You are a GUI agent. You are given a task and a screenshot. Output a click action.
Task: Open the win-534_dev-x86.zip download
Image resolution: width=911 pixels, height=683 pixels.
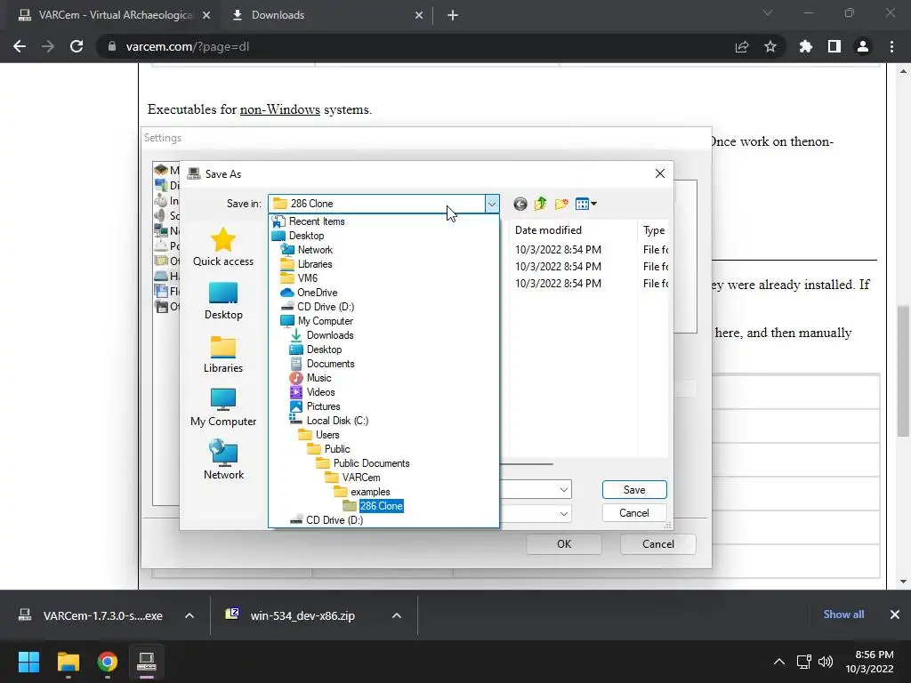pyautogui.click(x=302, y=615)
